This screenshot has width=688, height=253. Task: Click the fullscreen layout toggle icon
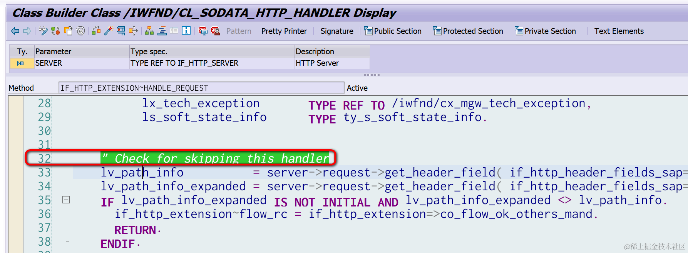174,31
